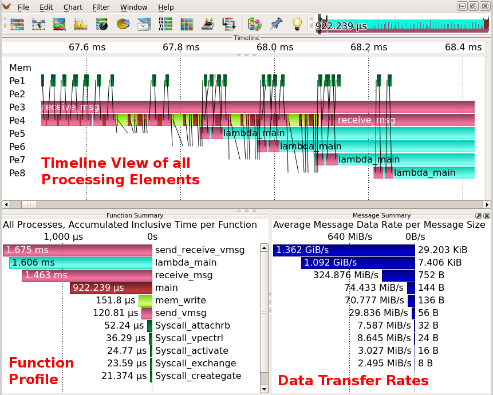
Task: Click the Pe3 receive_msg timeline bar
Action: coord(258,107)
